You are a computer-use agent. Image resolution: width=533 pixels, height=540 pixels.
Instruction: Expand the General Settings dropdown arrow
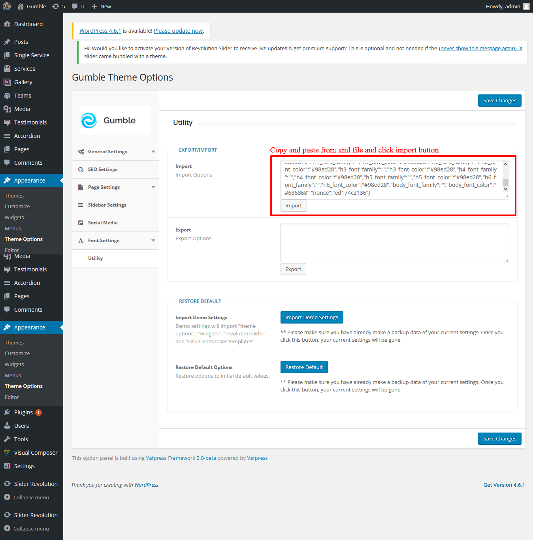(x=153, y=152)
